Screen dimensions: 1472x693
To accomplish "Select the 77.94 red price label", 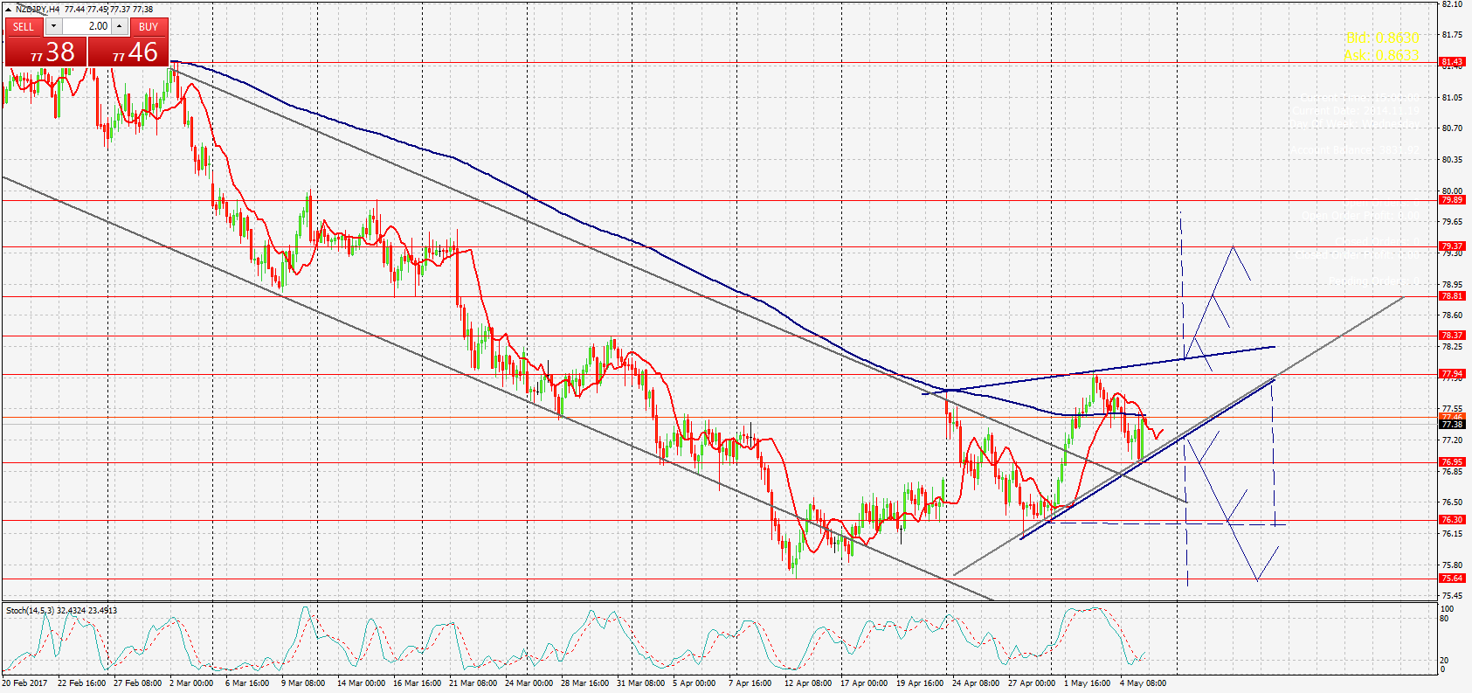I will coord(1452,374).
